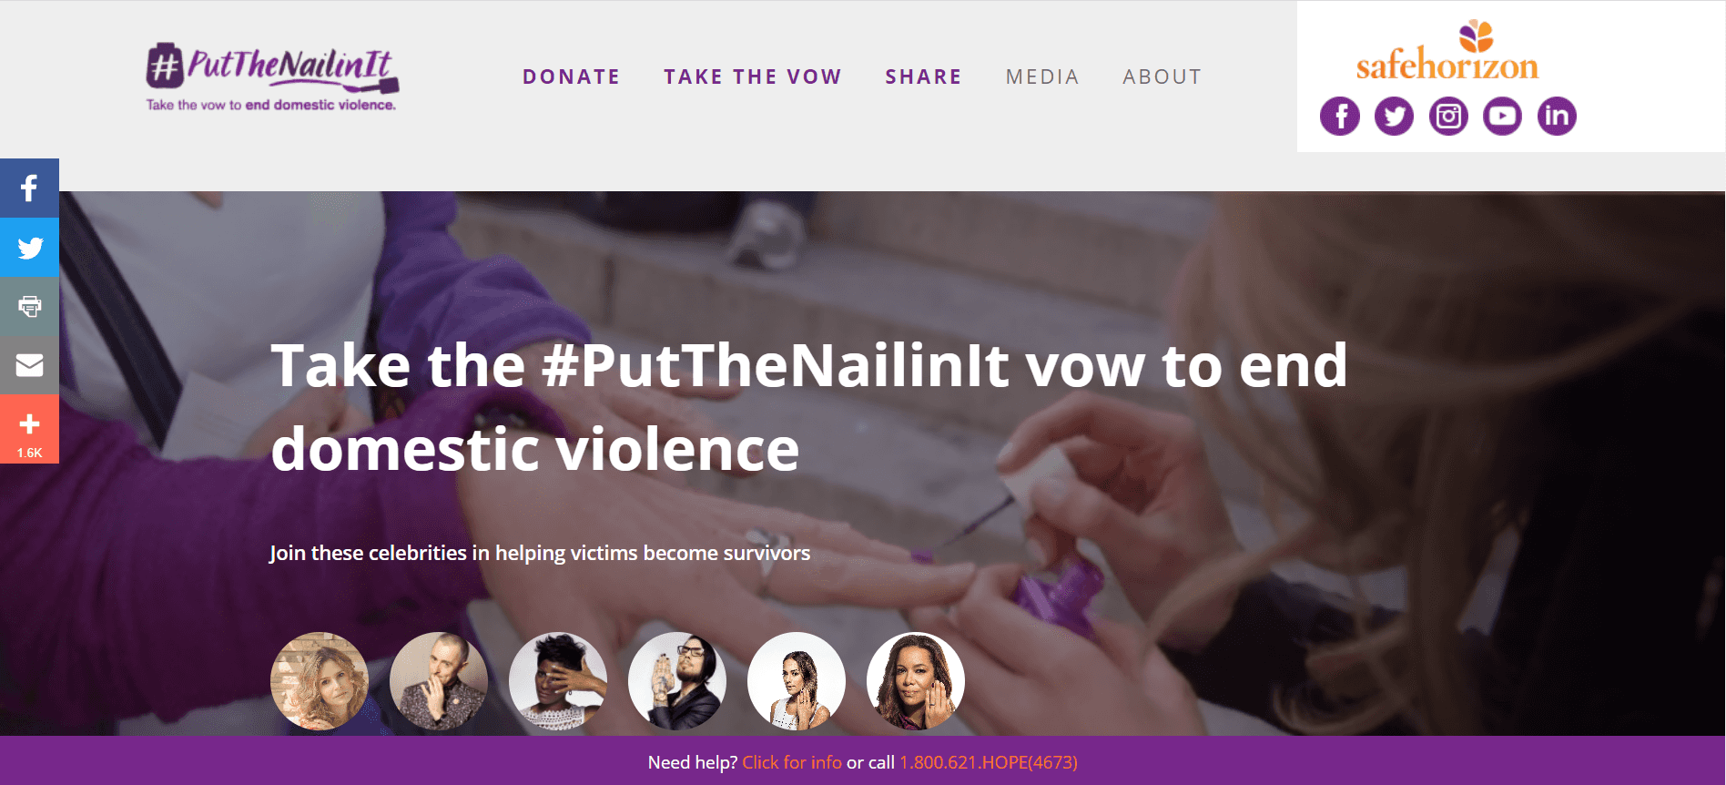Open Safe Horizon's YouTube channel icon

(1502, 116)
